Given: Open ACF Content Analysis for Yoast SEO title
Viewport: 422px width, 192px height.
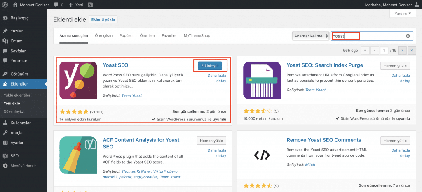Looking at the screenshot, I should [141, 143].
